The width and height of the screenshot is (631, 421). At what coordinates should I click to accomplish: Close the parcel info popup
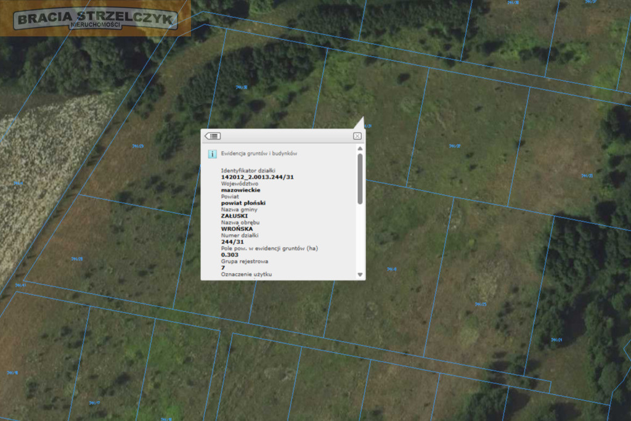[x=357, y=136]
